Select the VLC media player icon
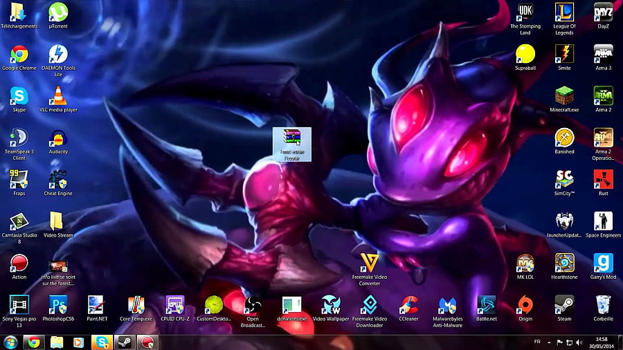The height and width of the screenshot is (350, 623). (x=58, y=99)
